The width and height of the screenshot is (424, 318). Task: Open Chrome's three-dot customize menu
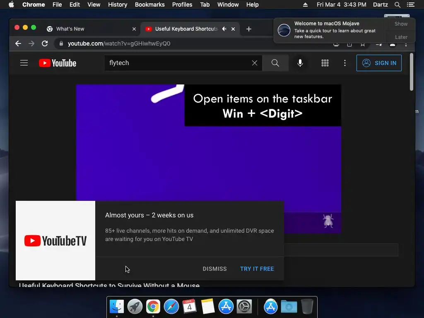406,45
